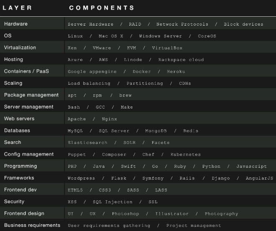Select Photoshop in the Frontend design row
276x231 pixels.
(x=125, y=214)
